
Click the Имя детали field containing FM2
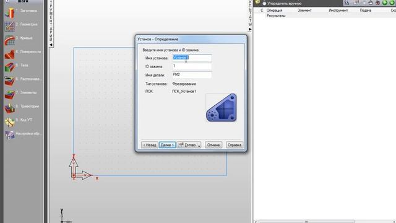192,75
